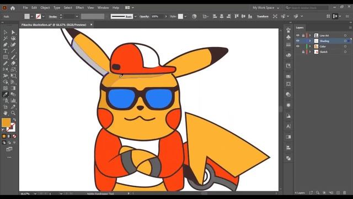Open the Effect menu

click(x=79, y=7)
